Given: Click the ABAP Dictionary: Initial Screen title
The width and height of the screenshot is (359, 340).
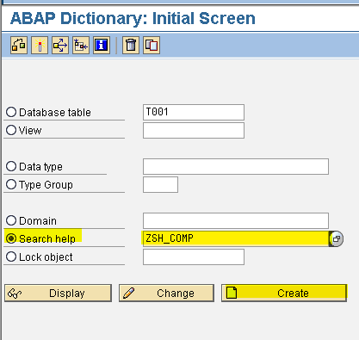Looking at the screenshot, I should (133, 18).
